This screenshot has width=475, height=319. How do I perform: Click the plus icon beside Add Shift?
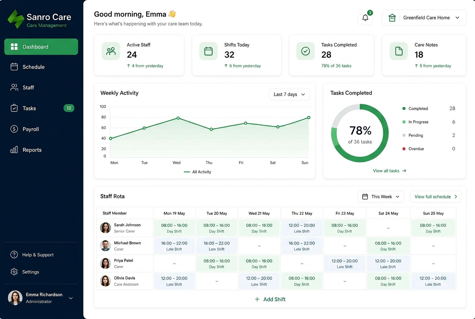[257, 299]
